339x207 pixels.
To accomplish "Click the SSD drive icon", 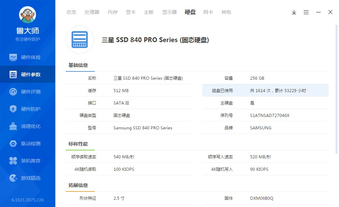I will [x=80, y=40].
